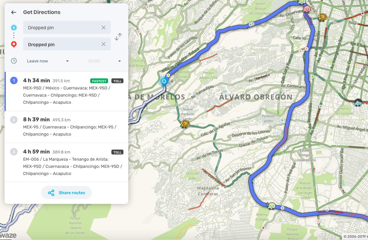The height and width of the screenshot is (240, 368).
Task: Swap origin and destination with the arrows icon
Action: point(118,36)
